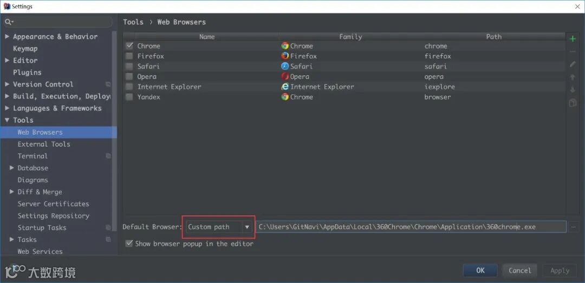Image resolution: width=585 pixels, height=283 pixels.
Task: Click the minus remove browser icon
Action: (x=573, y=51)
